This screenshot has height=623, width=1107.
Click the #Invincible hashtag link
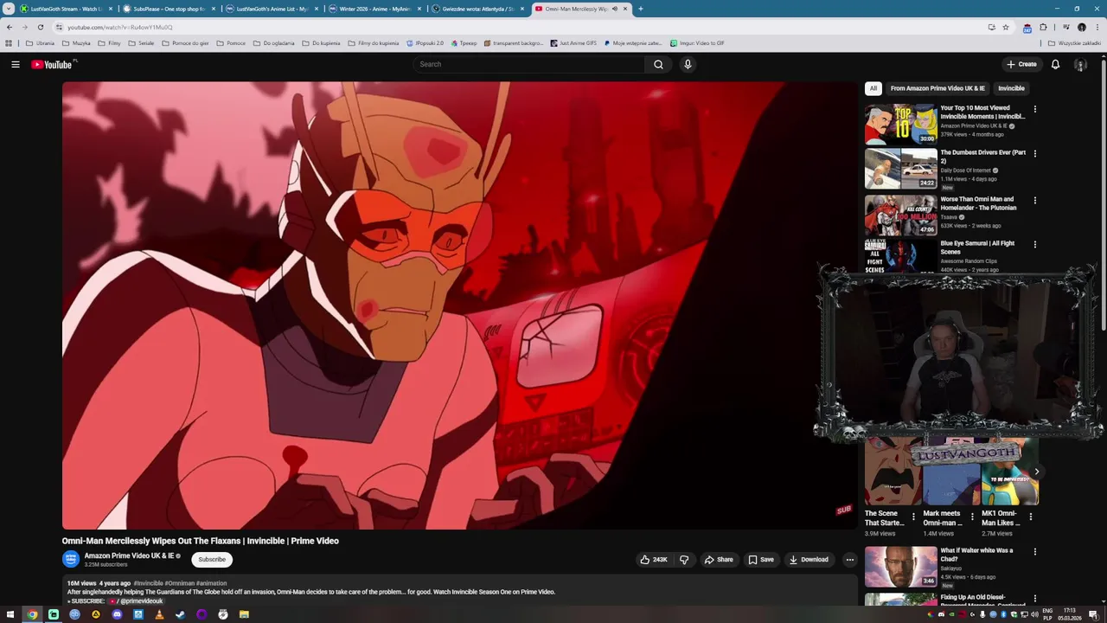pos(148,583)
